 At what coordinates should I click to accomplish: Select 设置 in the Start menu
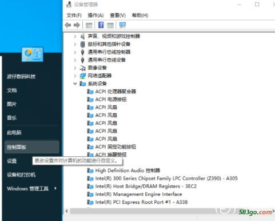point(12,161)
